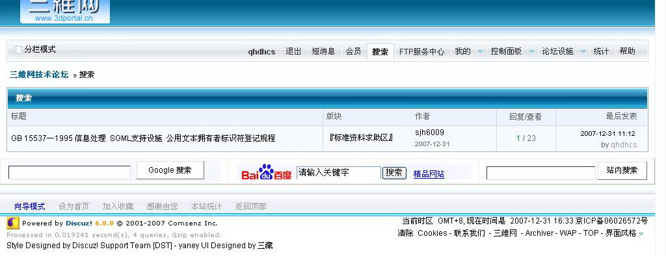Viewport: 666px width, 256px height.
Task: Click the Google search text field
Action: [70, 172]
